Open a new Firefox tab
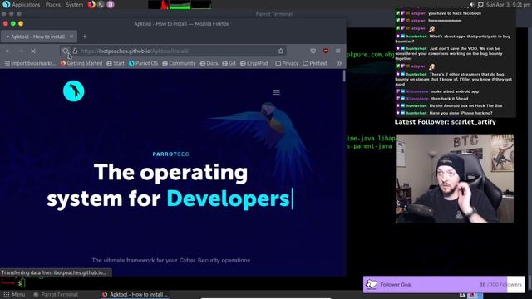This screenshot has height=299, width=532. pyautogui.click(x=85, y=37)
